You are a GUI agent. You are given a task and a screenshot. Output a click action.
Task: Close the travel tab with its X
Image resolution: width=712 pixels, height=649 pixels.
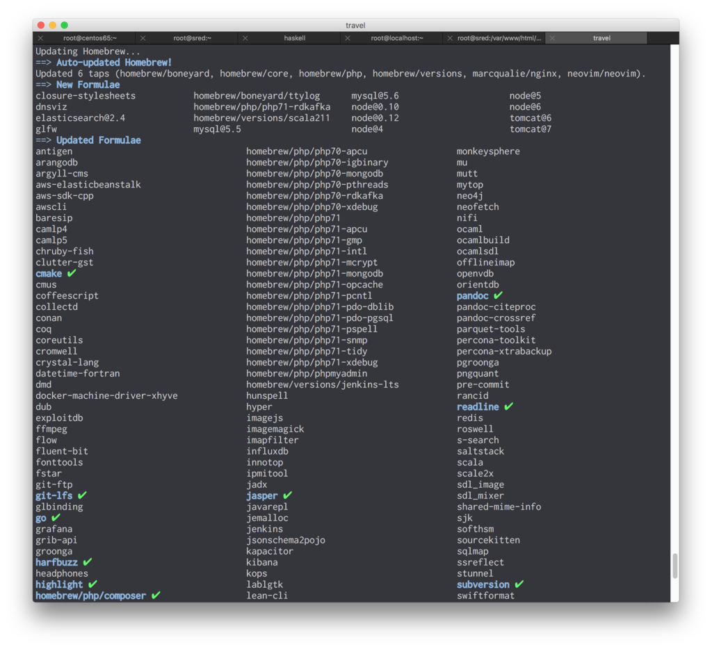[552, 38]
